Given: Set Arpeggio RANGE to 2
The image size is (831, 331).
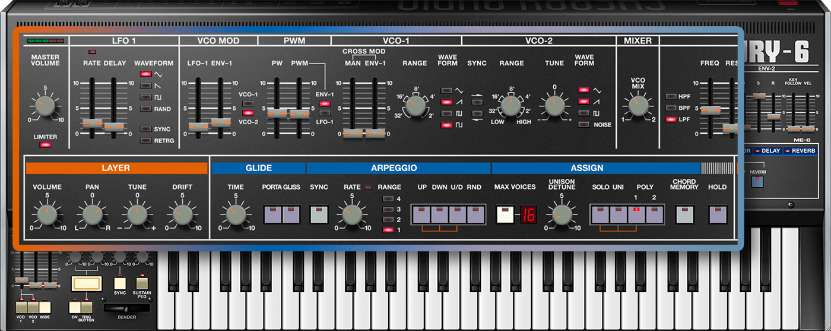Looking at the screenshot, I should click(x=388, y=219).
